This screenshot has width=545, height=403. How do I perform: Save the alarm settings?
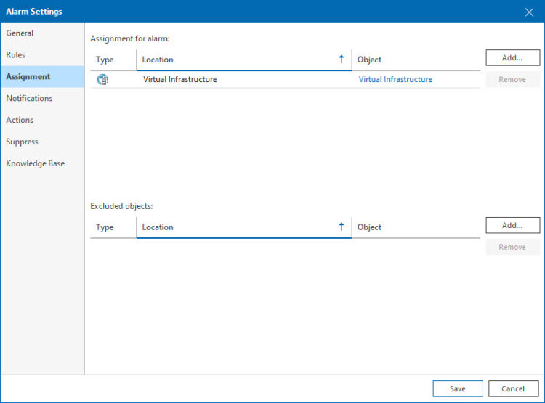[x=458, y=388]
